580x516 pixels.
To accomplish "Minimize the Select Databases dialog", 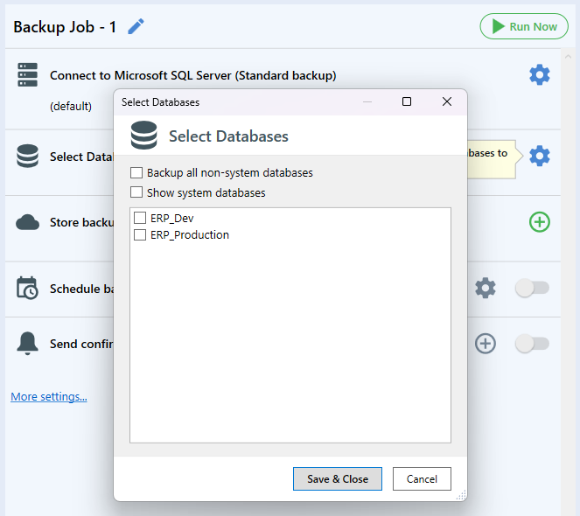I will point(367,101).
